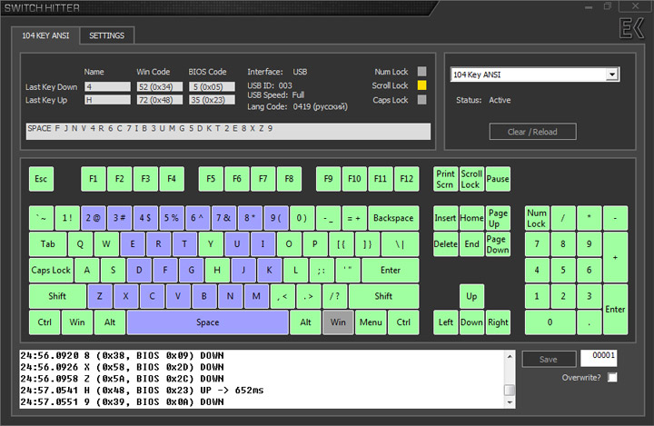The image size is (654, 426).
Task: Click the yellow Scroll Lock indicator
Action: [422, 85]
